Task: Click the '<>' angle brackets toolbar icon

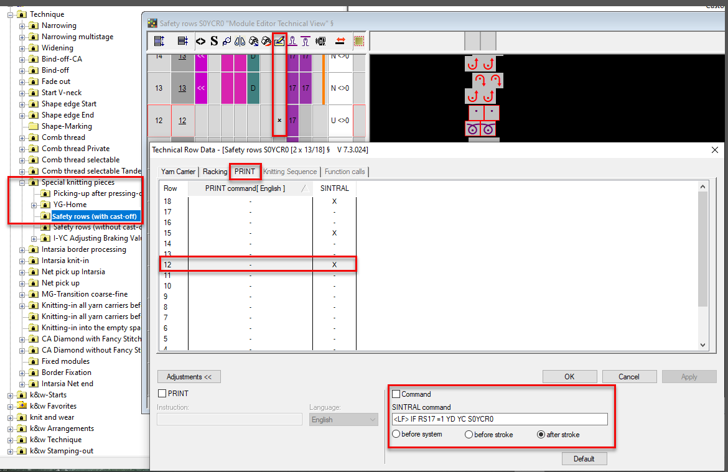Action: click(200, 42)
